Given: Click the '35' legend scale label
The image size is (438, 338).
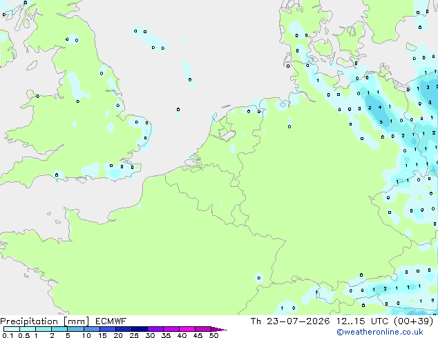Looking at the screenshot, I should tap(166, 335).
